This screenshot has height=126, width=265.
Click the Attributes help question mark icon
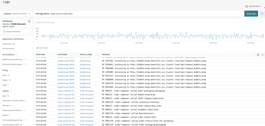(x=29, y=21)
